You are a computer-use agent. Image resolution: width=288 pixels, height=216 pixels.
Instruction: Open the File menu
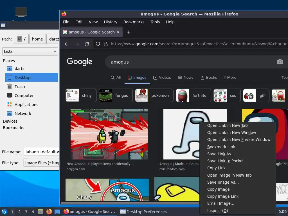click(x=66, y=22)
